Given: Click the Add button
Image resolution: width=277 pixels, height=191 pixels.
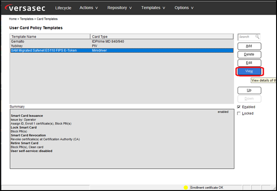Looking at the screenshot, I should coord(249,46).
